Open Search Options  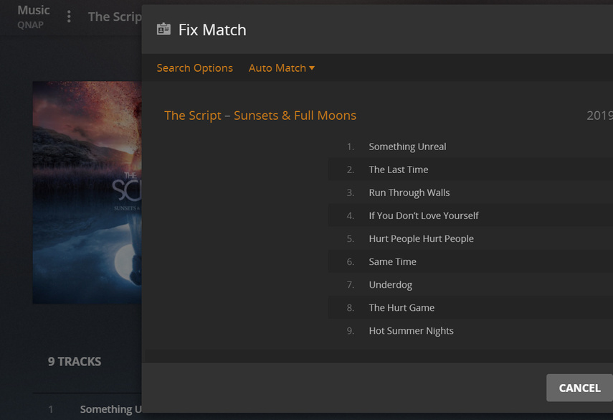pyautogui.click(x=194, y=68)
